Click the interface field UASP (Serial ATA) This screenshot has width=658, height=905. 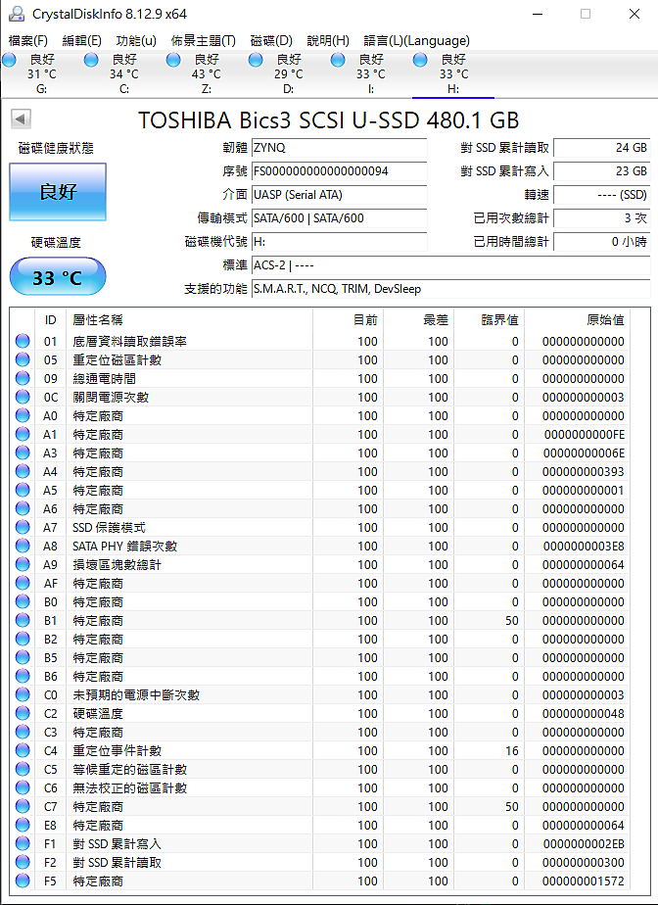tap(340, 195)
